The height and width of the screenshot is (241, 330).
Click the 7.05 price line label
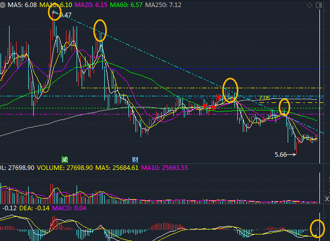(265, 98)
